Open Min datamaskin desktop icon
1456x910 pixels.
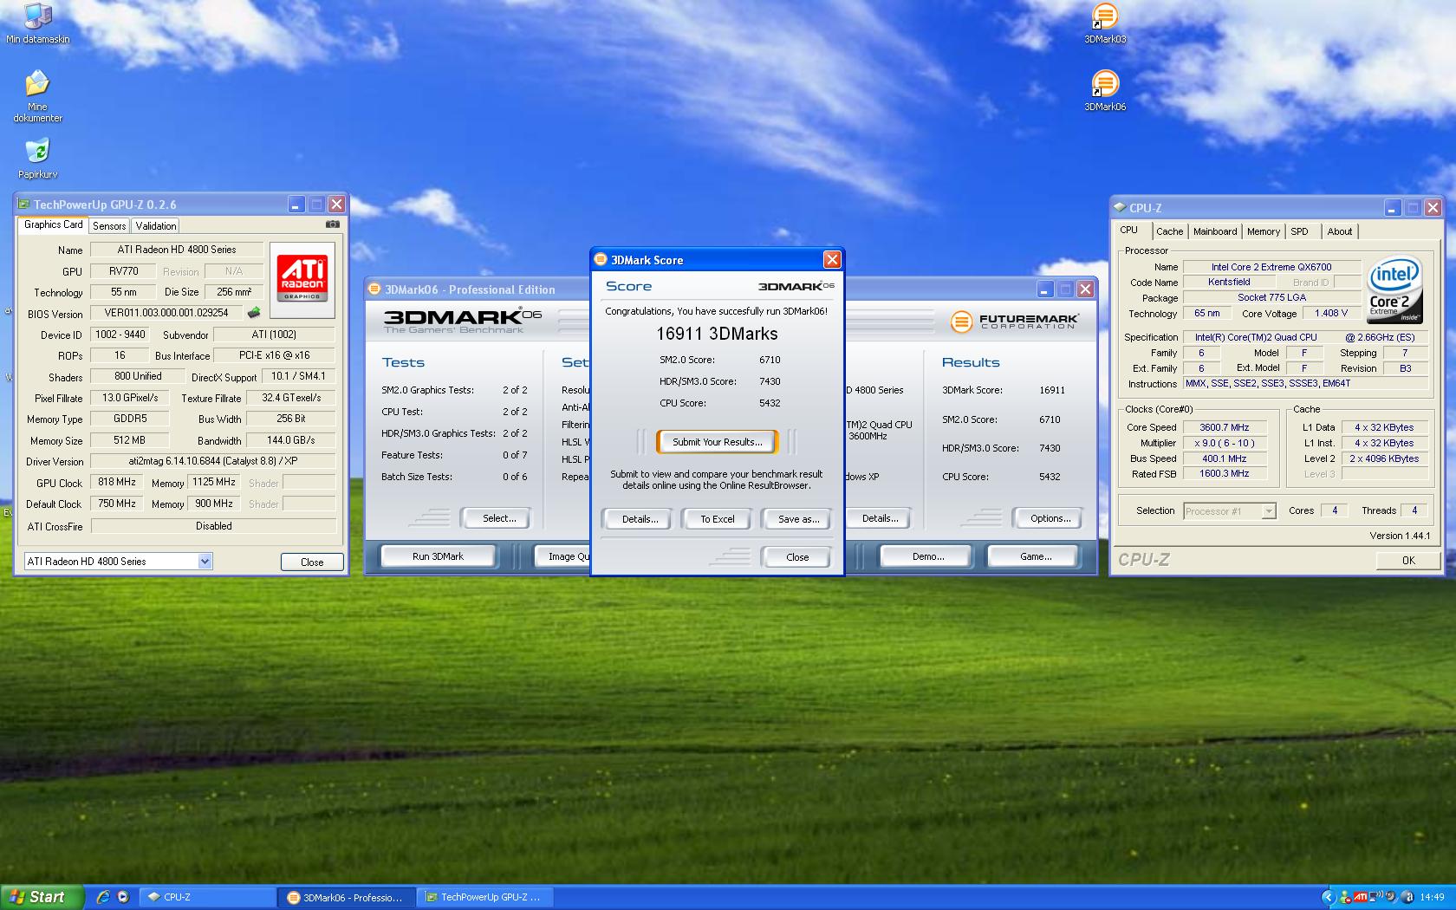(x=37, y=17)
